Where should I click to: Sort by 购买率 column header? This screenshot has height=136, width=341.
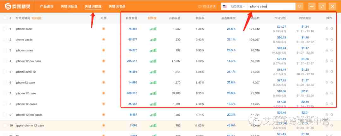[x=200, y=18]
